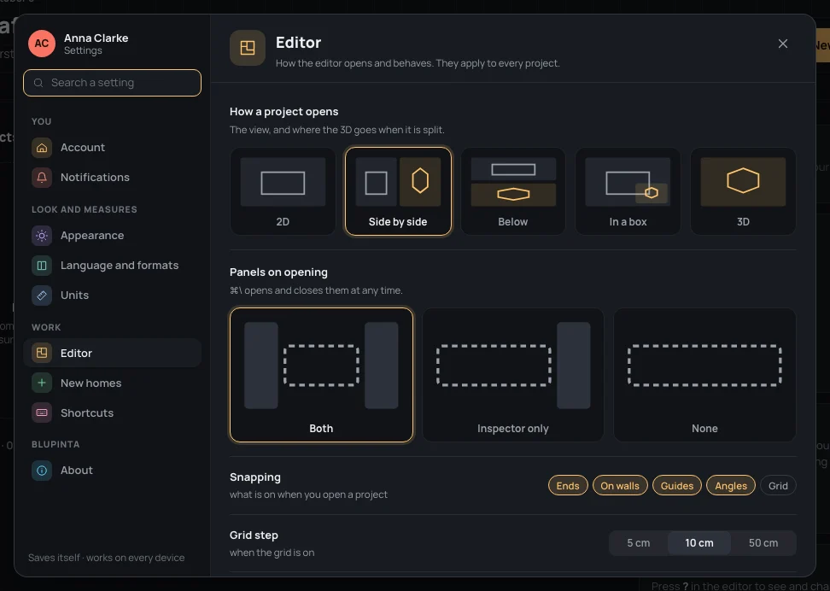
Task: Set grid step to 50 cm
Action: (x=763, y=543)
